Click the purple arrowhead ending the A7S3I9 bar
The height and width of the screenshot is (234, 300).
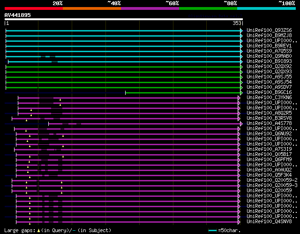239,150
